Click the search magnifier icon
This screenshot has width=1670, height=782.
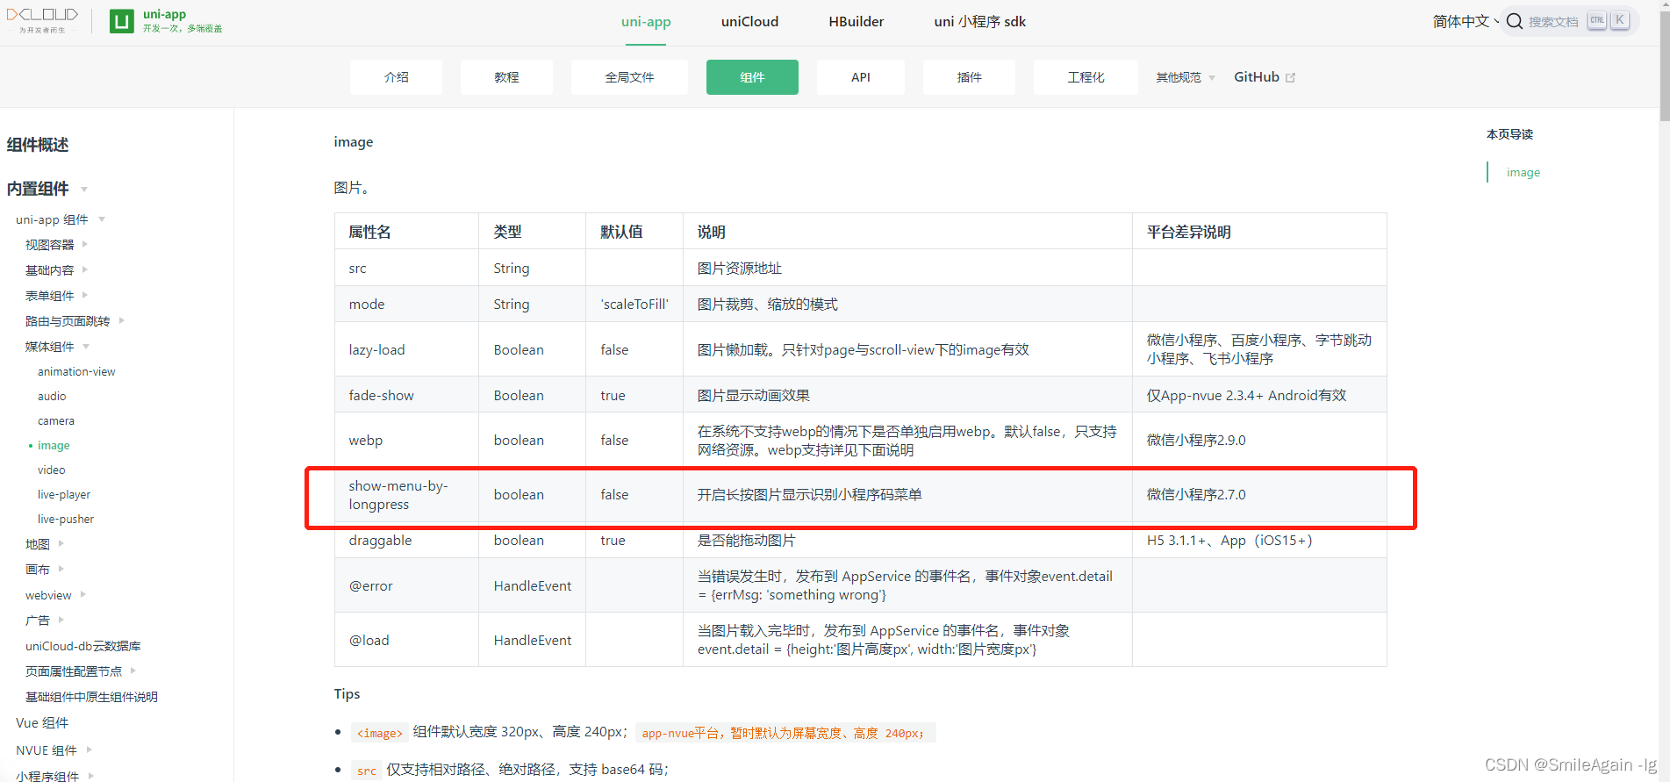pos(1515,21)
